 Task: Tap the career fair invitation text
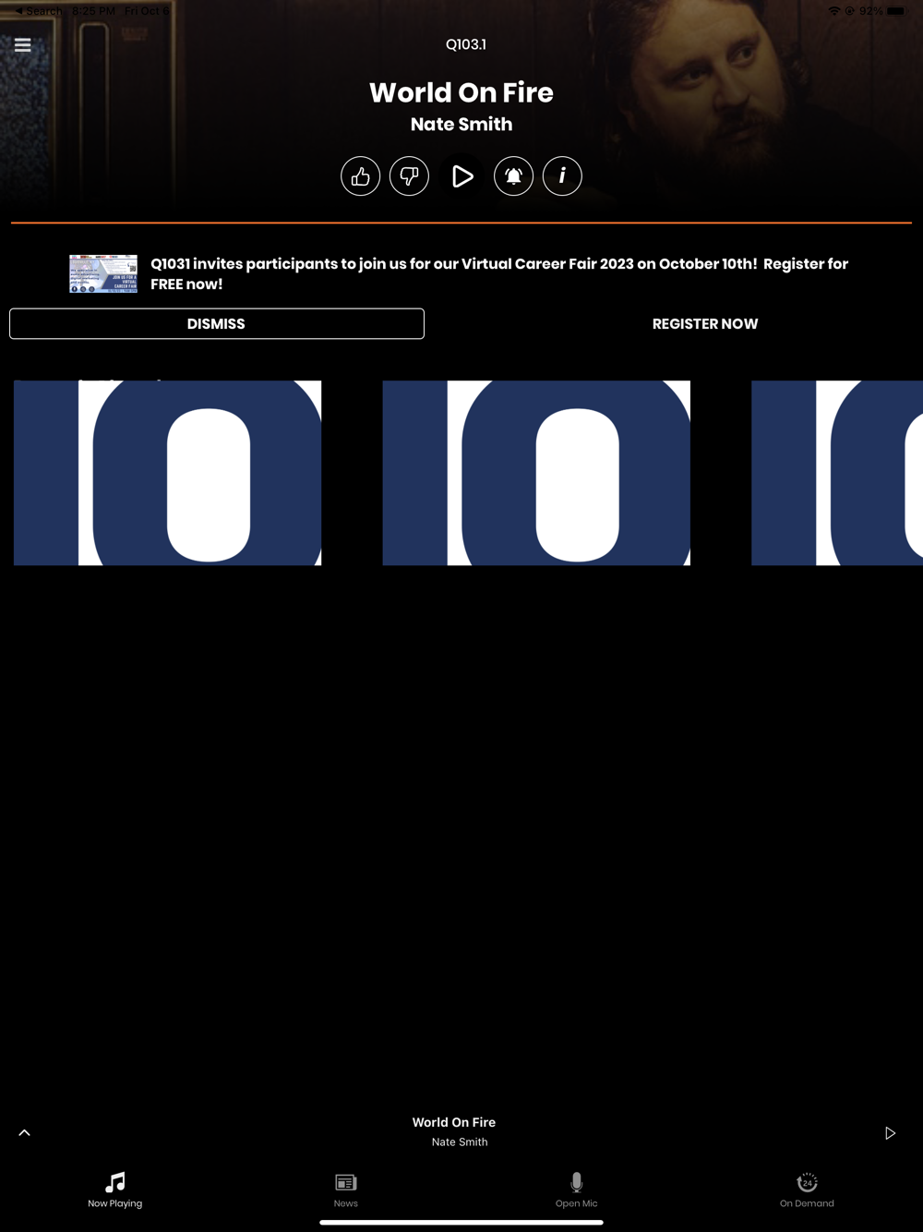pos(499,273)
